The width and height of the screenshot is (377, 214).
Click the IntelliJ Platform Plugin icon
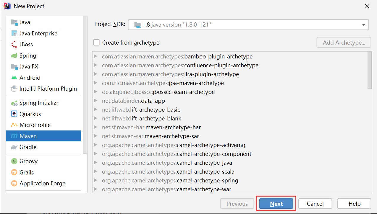coord(14,89)
